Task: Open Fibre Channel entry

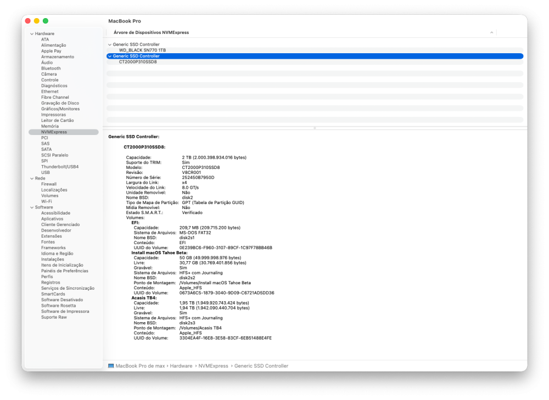Action: [55, 97]
